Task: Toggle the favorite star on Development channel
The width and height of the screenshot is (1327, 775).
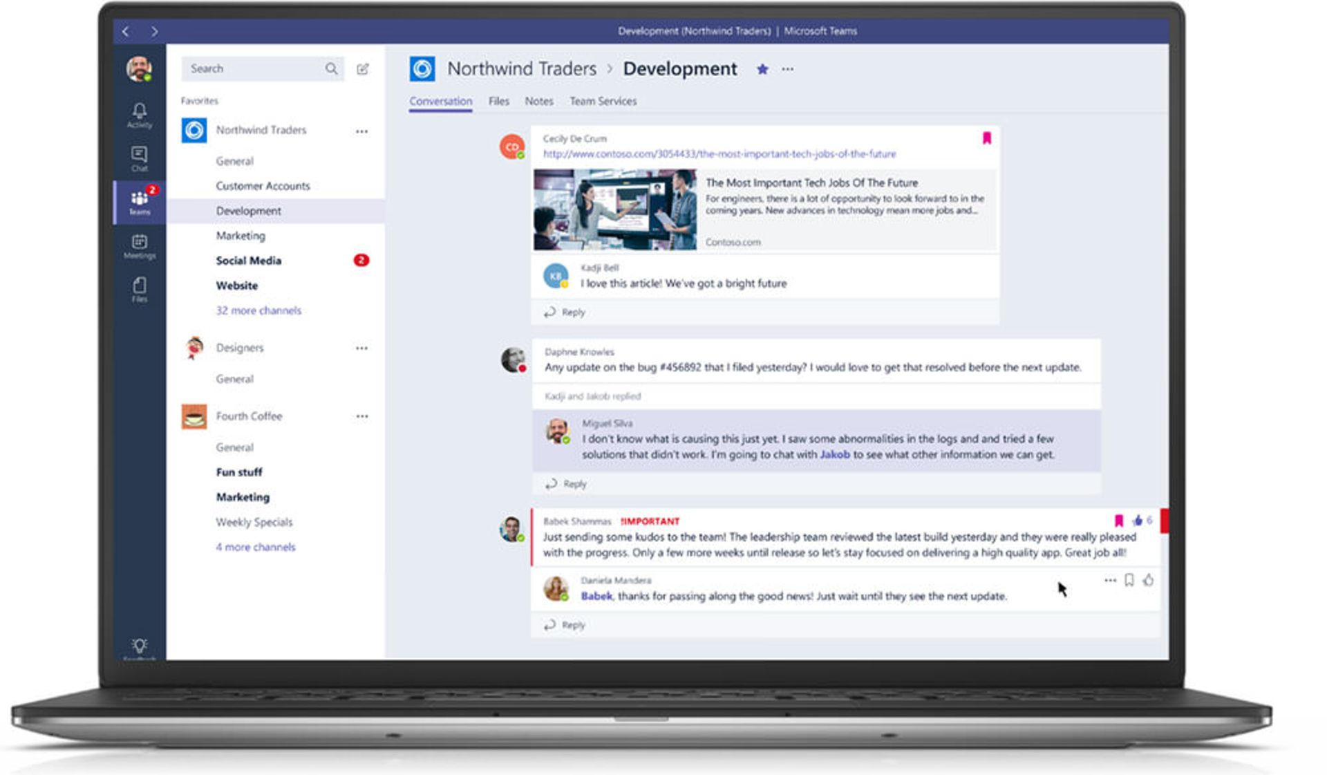Action: tap(762, 69)
